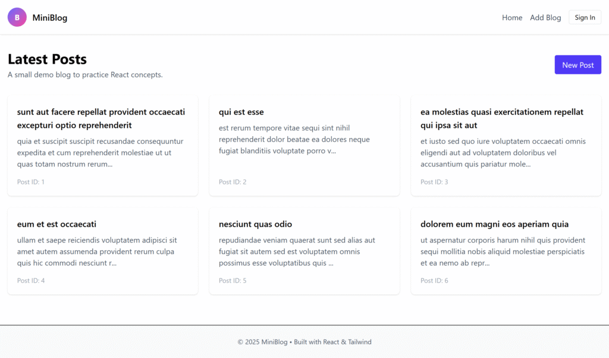Click the "Post ID: 1" label
Screen dimensions: 609x358
pos(31,182)
